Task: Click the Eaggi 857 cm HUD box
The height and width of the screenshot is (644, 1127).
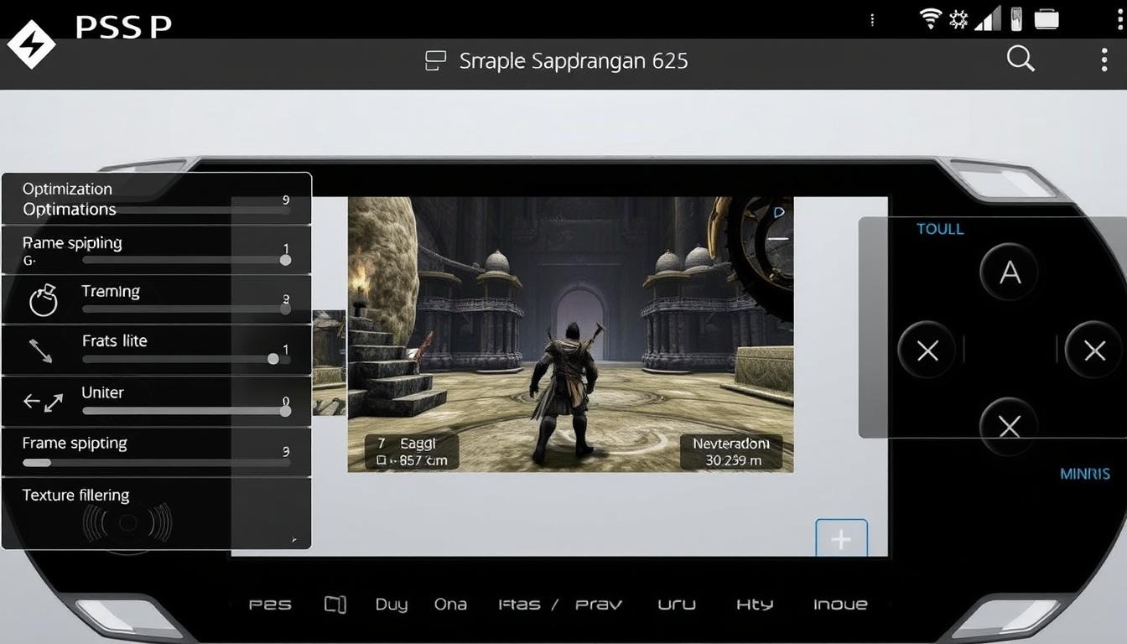Action: [x=412, y=451]
